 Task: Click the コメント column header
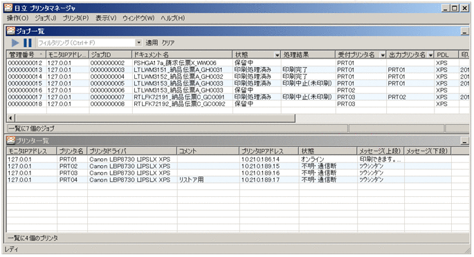pos(208,151)
